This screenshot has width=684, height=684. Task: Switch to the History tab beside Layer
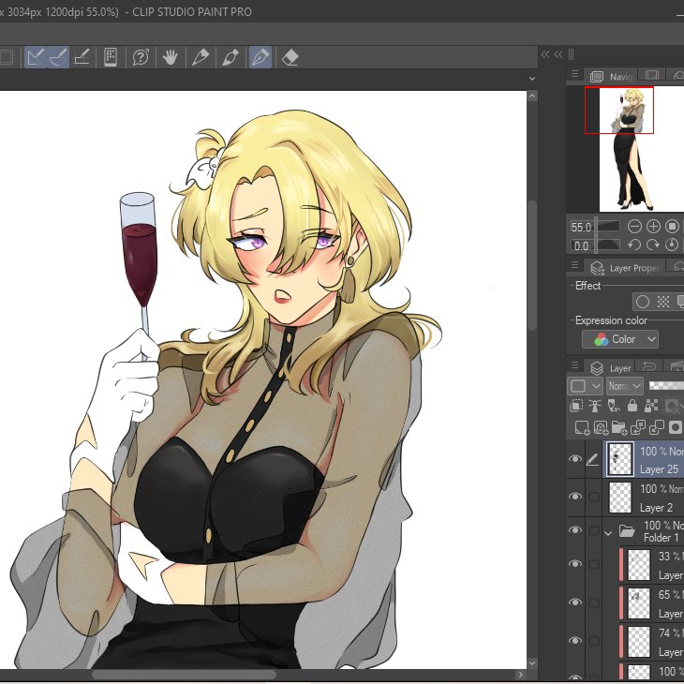(x=649, y=366)
